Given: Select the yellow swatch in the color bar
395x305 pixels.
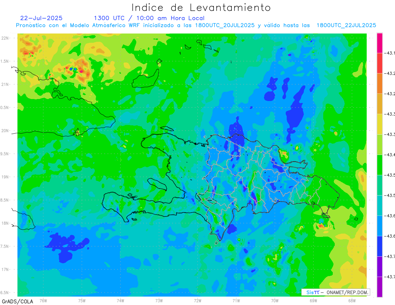Looking at the screenshot, I should coord(380,124).
